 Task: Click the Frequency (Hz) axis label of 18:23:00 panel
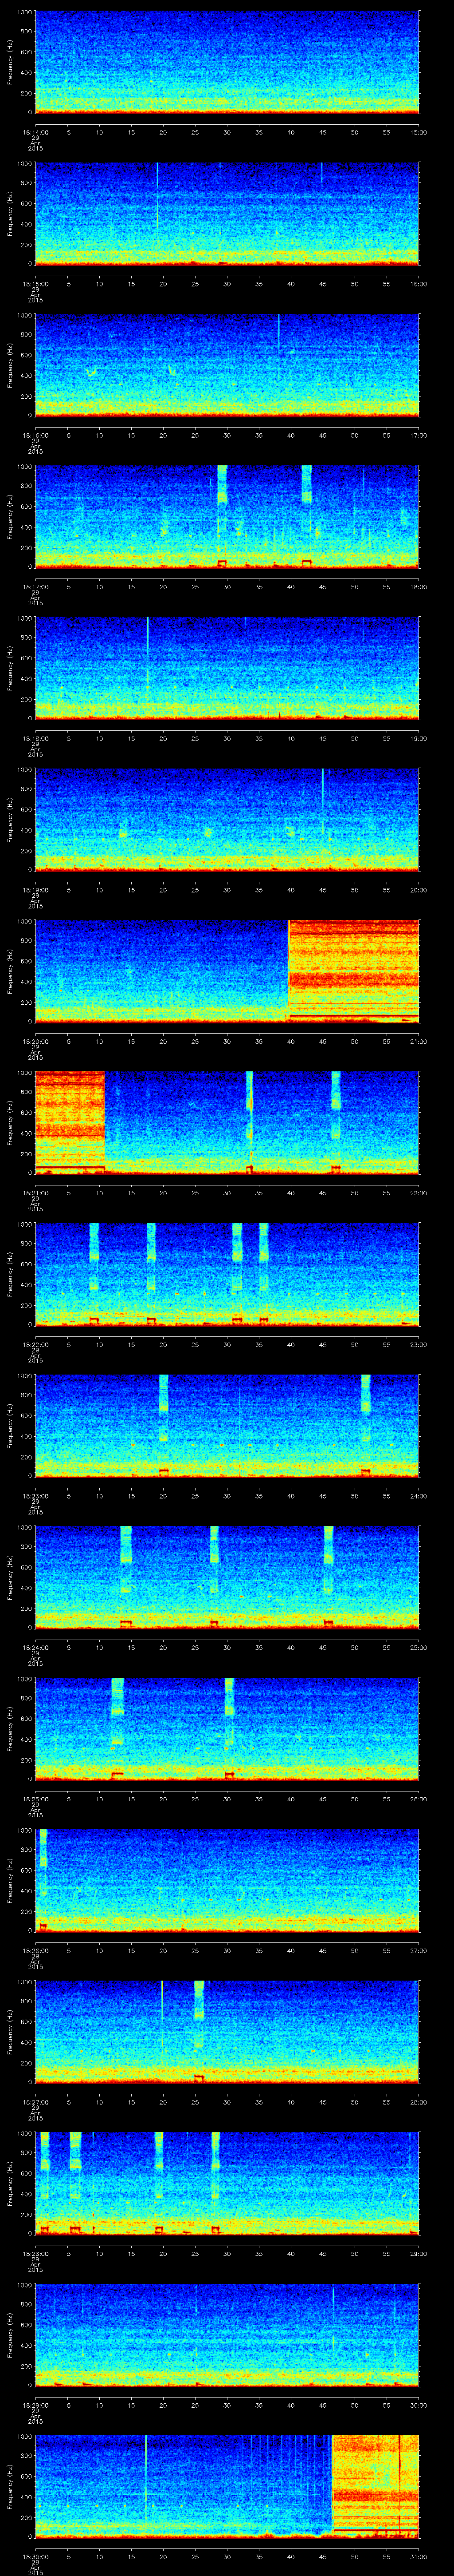10,1426
